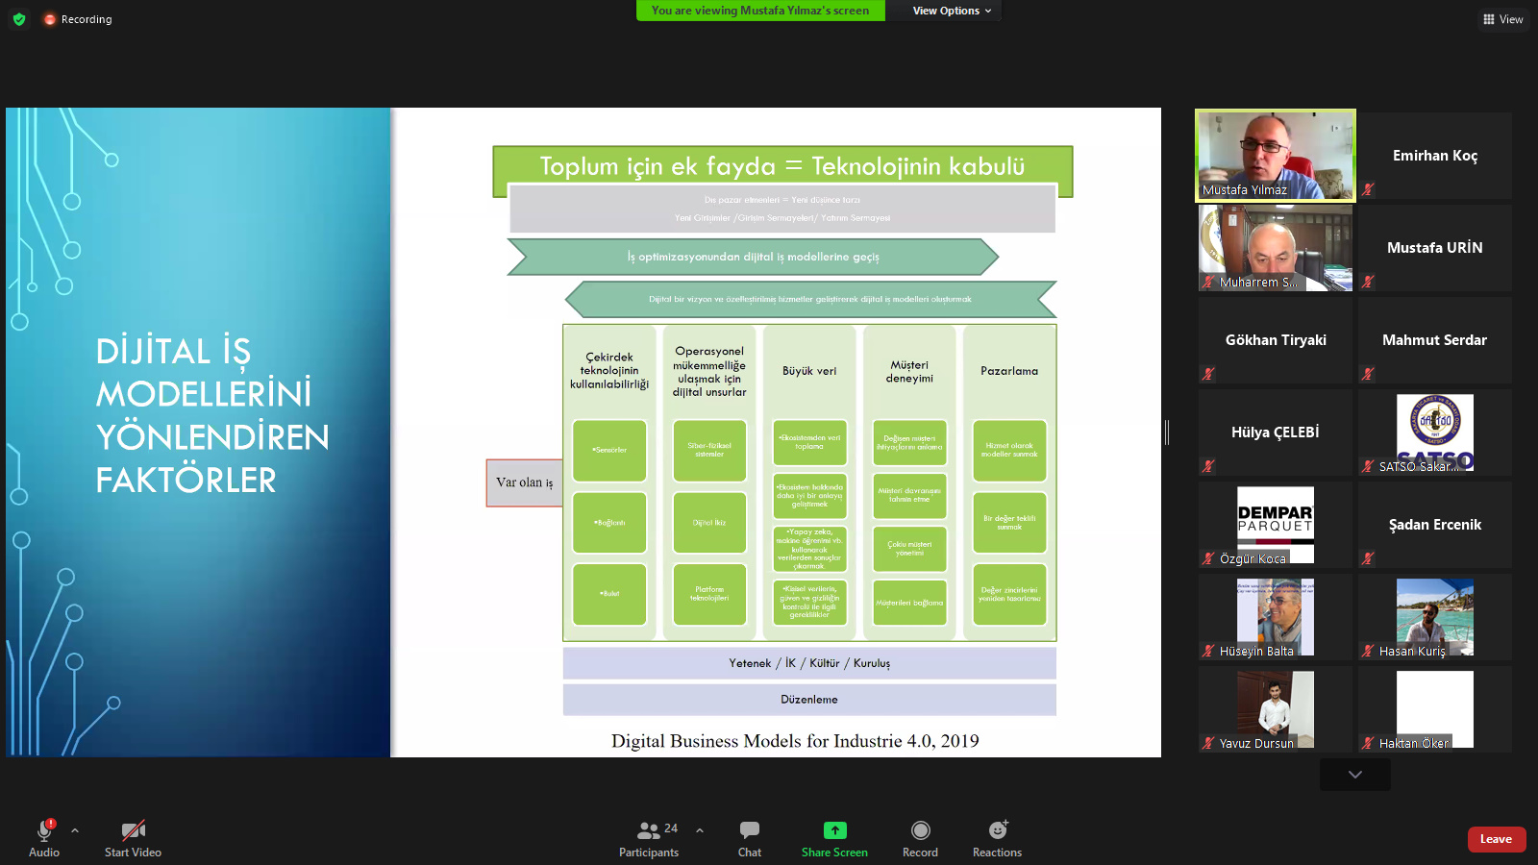
Task: Open the Reactions emoji menu
Action: [x=997, y=830]
